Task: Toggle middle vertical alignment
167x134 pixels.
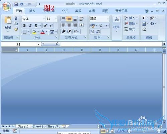Action: [x=69, y=19]
